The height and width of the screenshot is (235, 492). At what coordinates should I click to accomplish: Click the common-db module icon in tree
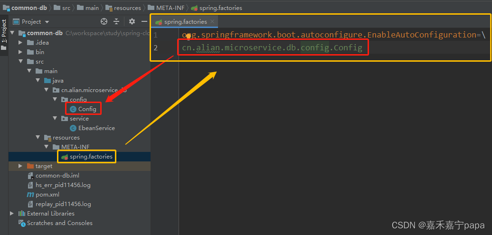pyautogui.click(x=22, y=33)
